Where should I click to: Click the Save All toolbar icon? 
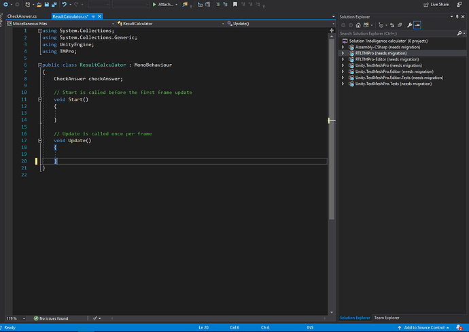[53, 4]
